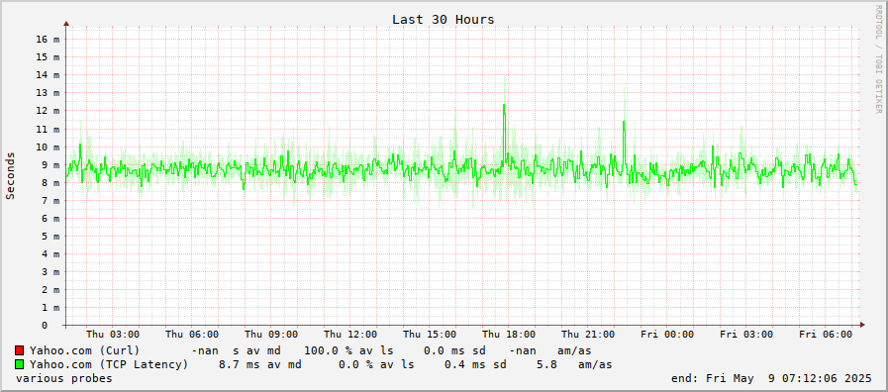Click the 'Fri 03:00' x-axis label
Viewport: 888px width, 392px height.
point(746,335)
